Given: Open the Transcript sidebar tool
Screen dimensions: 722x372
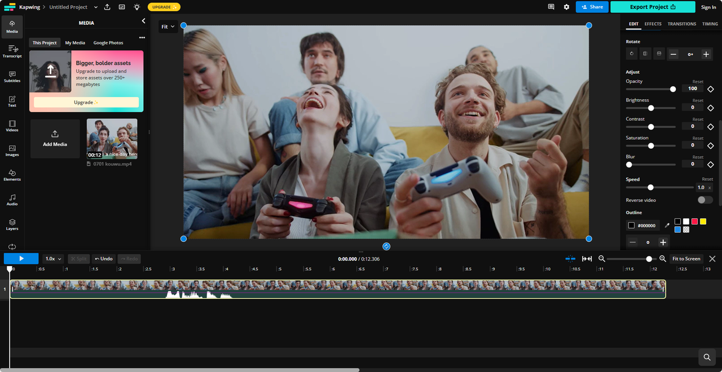Looking at the screenshot, I should pos(12,52).
